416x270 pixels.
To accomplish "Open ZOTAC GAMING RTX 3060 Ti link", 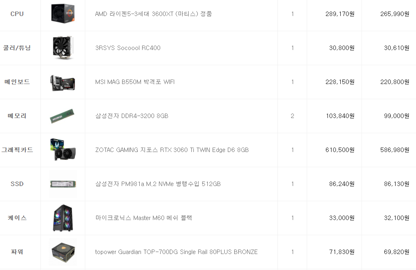I will coord(172,150).
